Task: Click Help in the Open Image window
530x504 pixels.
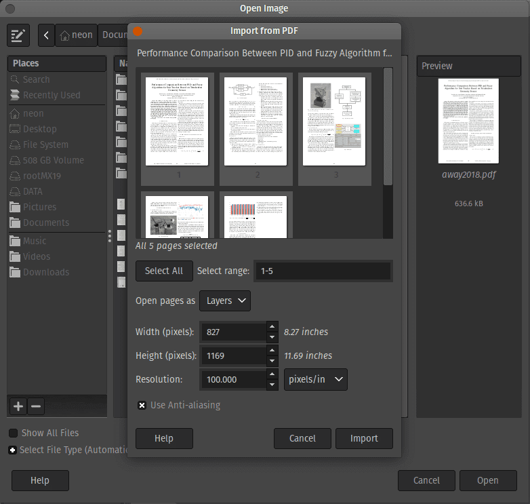Action: [40, 480]
